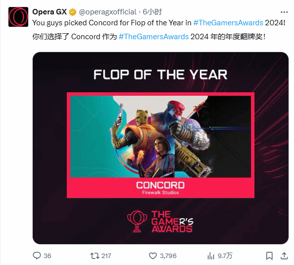This screenshot has width=294, height=265.
Task: Click the repost count 217
Action: [106, 256]
